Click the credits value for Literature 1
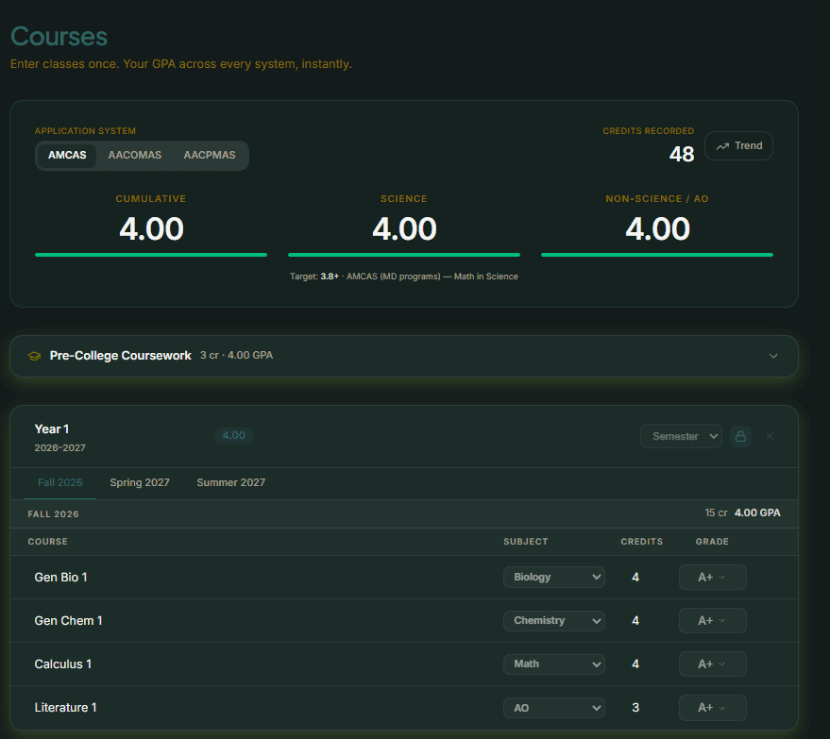830x739 pixels. click(635, 708)
